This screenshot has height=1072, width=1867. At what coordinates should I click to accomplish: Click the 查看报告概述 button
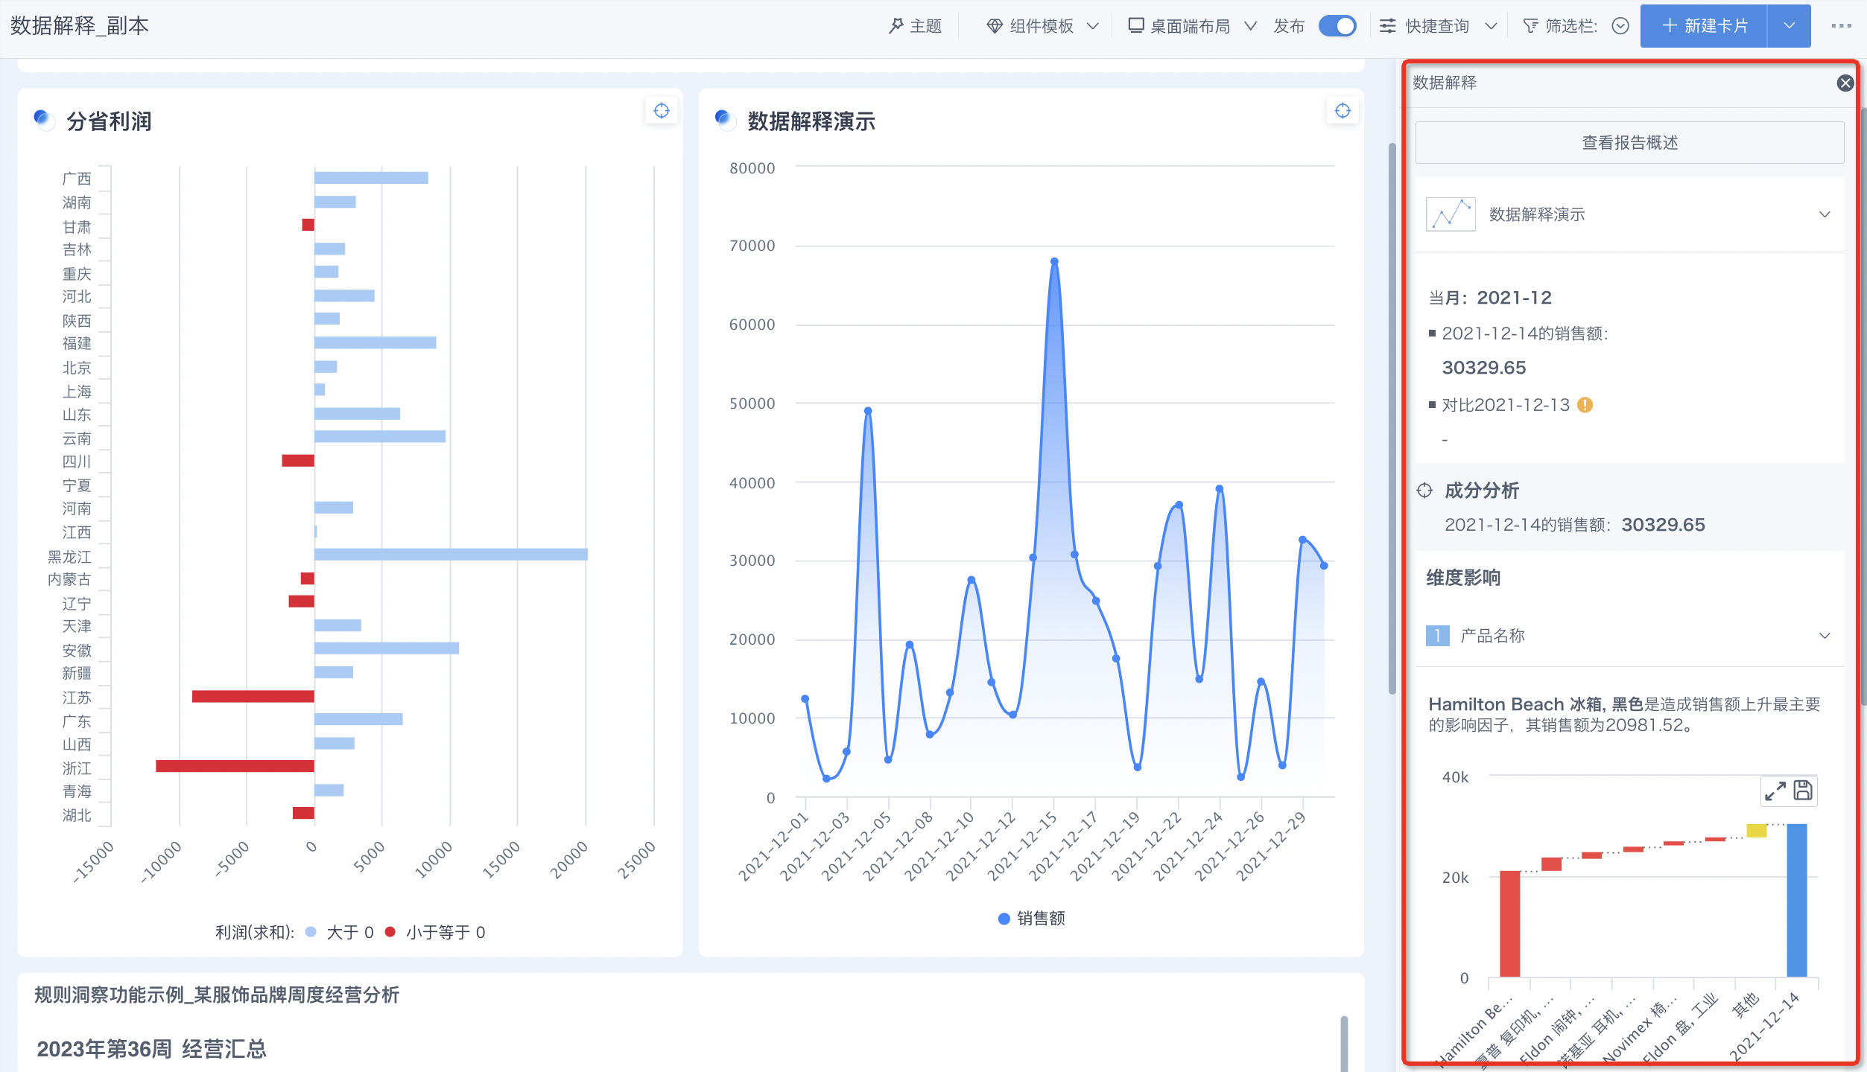pos(1629,142)
